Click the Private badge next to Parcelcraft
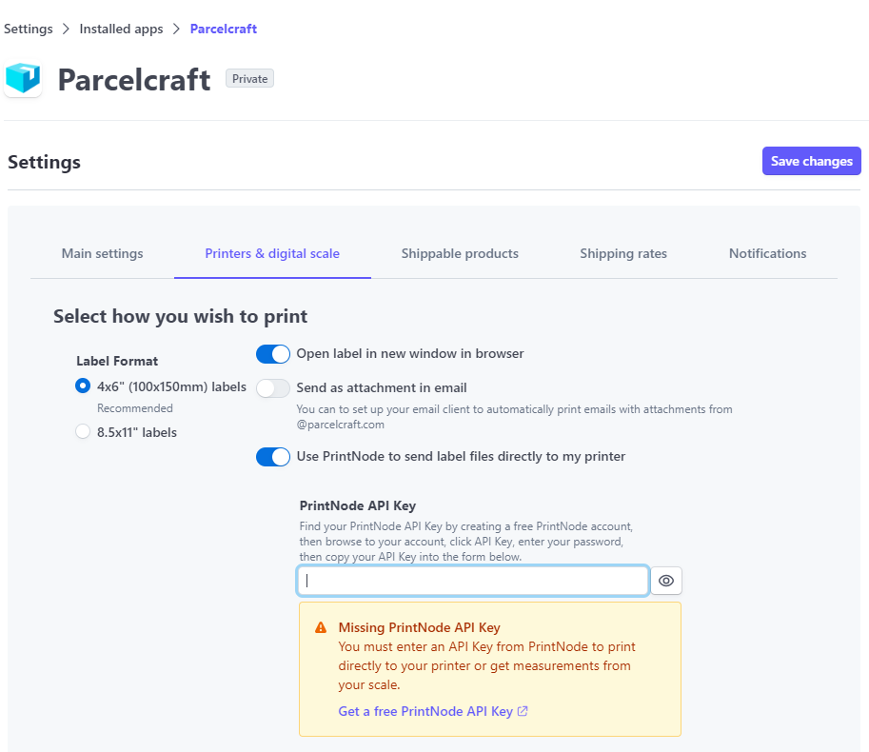The height and width of the screenshot is (752, 869). coord(249,78)
